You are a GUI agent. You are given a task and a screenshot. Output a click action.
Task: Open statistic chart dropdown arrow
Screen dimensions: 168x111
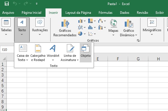coord(95,27)
